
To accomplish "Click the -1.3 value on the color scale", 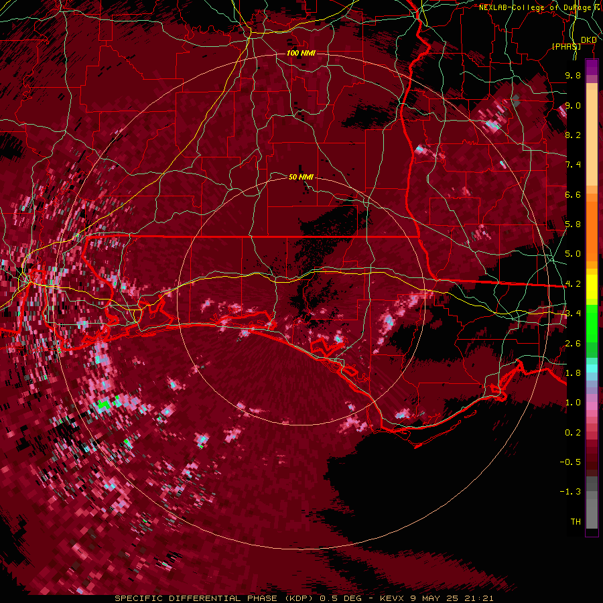I will 570,492.
